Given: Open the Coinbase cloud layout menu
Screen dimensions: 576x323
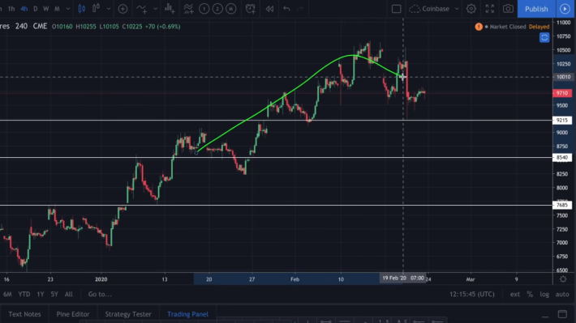Looking at the screenshot, I should 429,9.
